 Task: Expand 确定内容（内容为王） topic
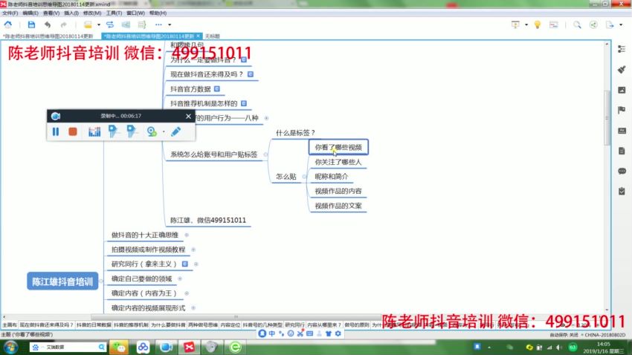coord(187,293)
